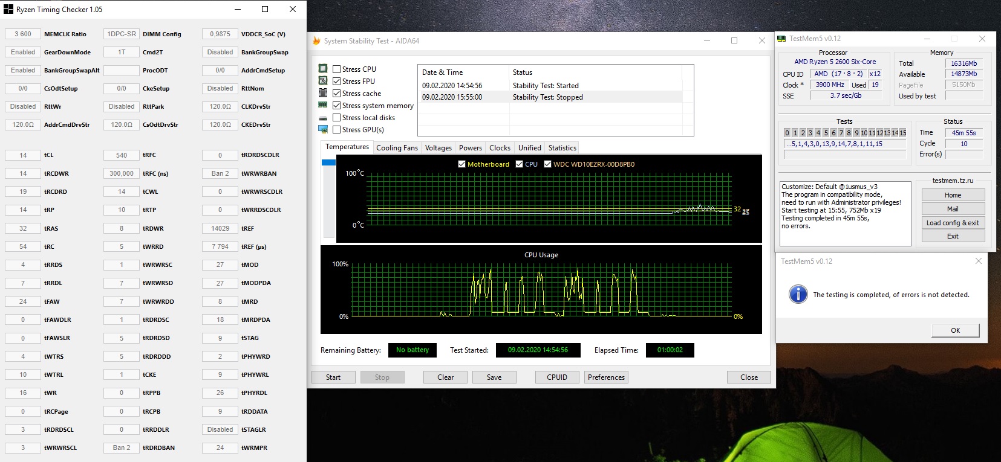Viewport: 1001px width, 462px height.
Task: Uncheck the Stress FPU option
Action: click(337, 81)
